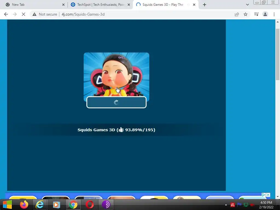Open the Windows Start menu
The height and width of the screenshot is (210, 280).
(x=7, y=205)
